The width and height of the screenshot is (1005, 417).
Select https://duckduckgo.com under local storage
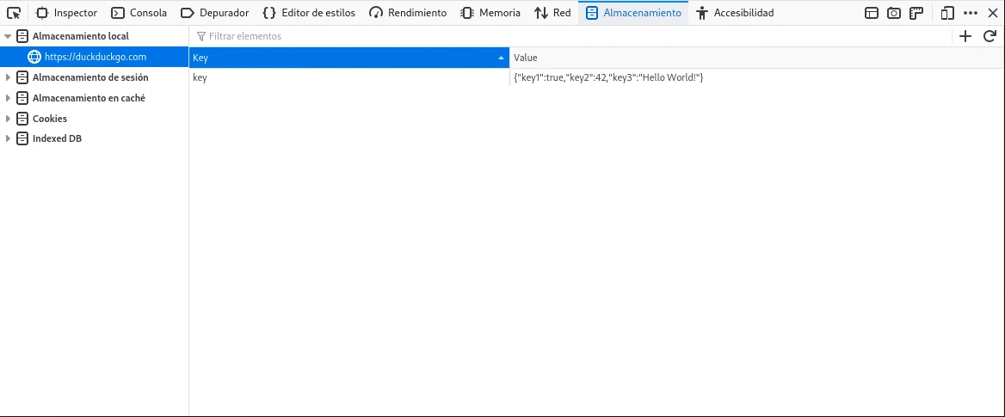point(95,57)
